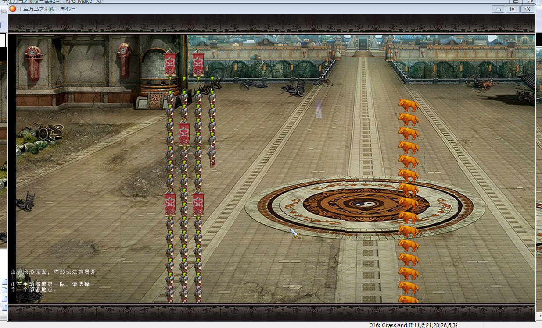Select the lone red banner in the formation's middle row
This screenshot has width=542, height=328.
[x=184, y=134]
